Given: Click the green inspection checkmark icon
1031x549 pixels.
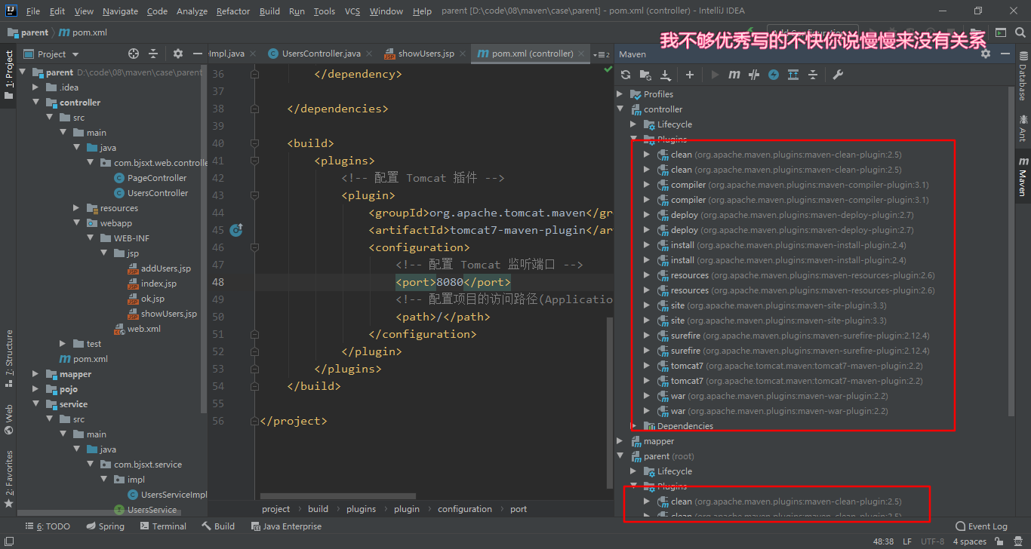Looking at the screenshot, I should point(608,69).
